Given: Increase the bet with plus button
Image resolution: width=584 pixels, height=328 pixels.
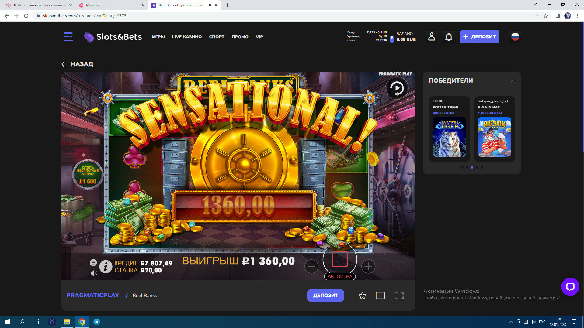Looking at the screenshot, I should 368,266.
